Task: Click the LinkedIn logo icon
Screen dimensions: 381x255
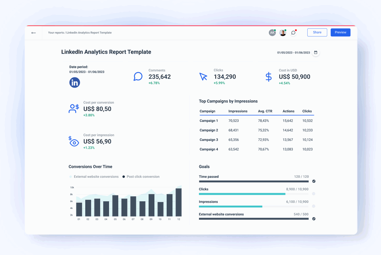Action: click(75, 82)
